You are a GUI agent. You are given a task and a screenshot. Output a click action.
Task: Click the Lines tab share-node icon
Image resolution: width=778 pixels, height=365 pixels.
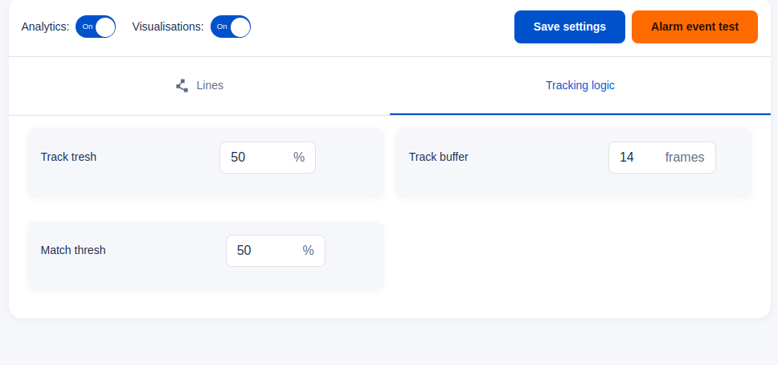(182, 85)
